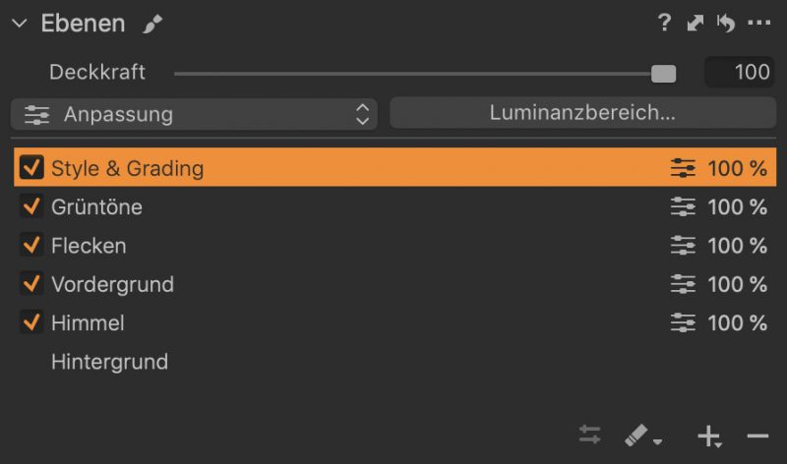The width and height of the screenshot is (787, 464).
Task: Select the Hintergrund layer
Action: 395,362
